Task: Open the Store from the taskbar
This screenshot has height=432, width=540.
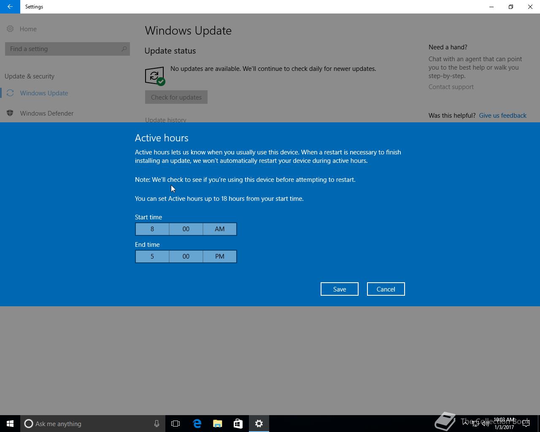Action: 238,424
